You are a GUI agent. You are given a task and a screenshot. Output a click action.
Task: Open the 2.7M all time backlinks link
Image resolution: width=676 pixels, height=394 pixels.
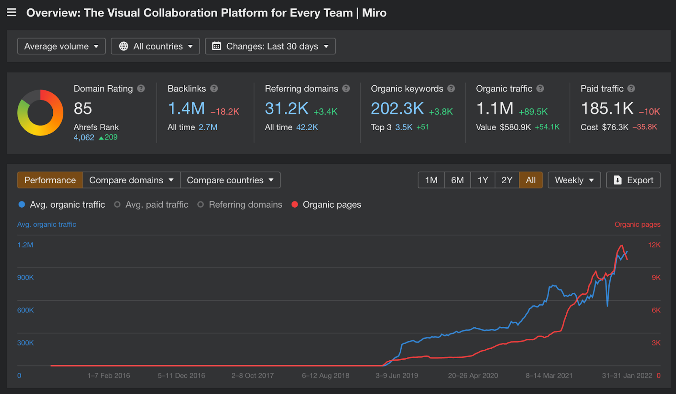[208, 127]
